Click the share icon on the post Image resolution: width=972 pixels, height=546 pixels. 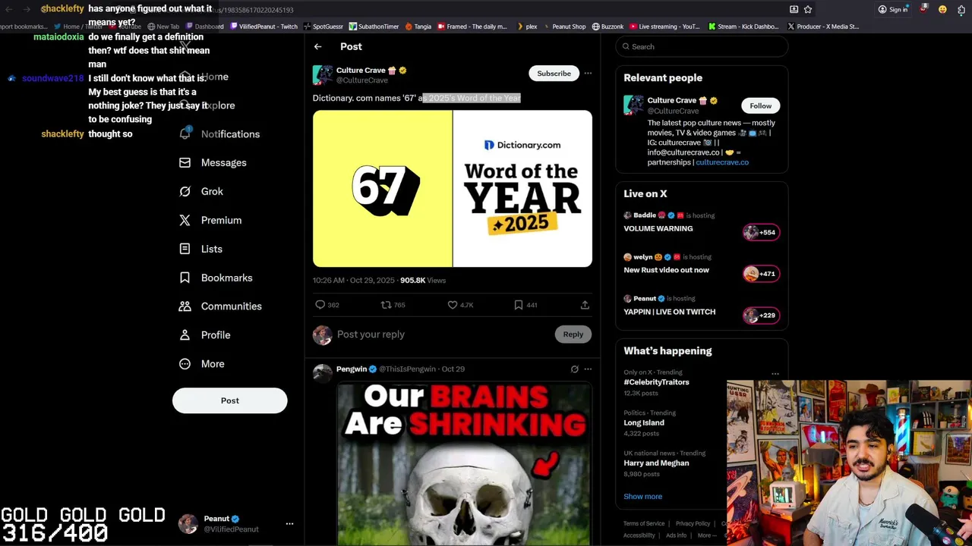[585, 305]
